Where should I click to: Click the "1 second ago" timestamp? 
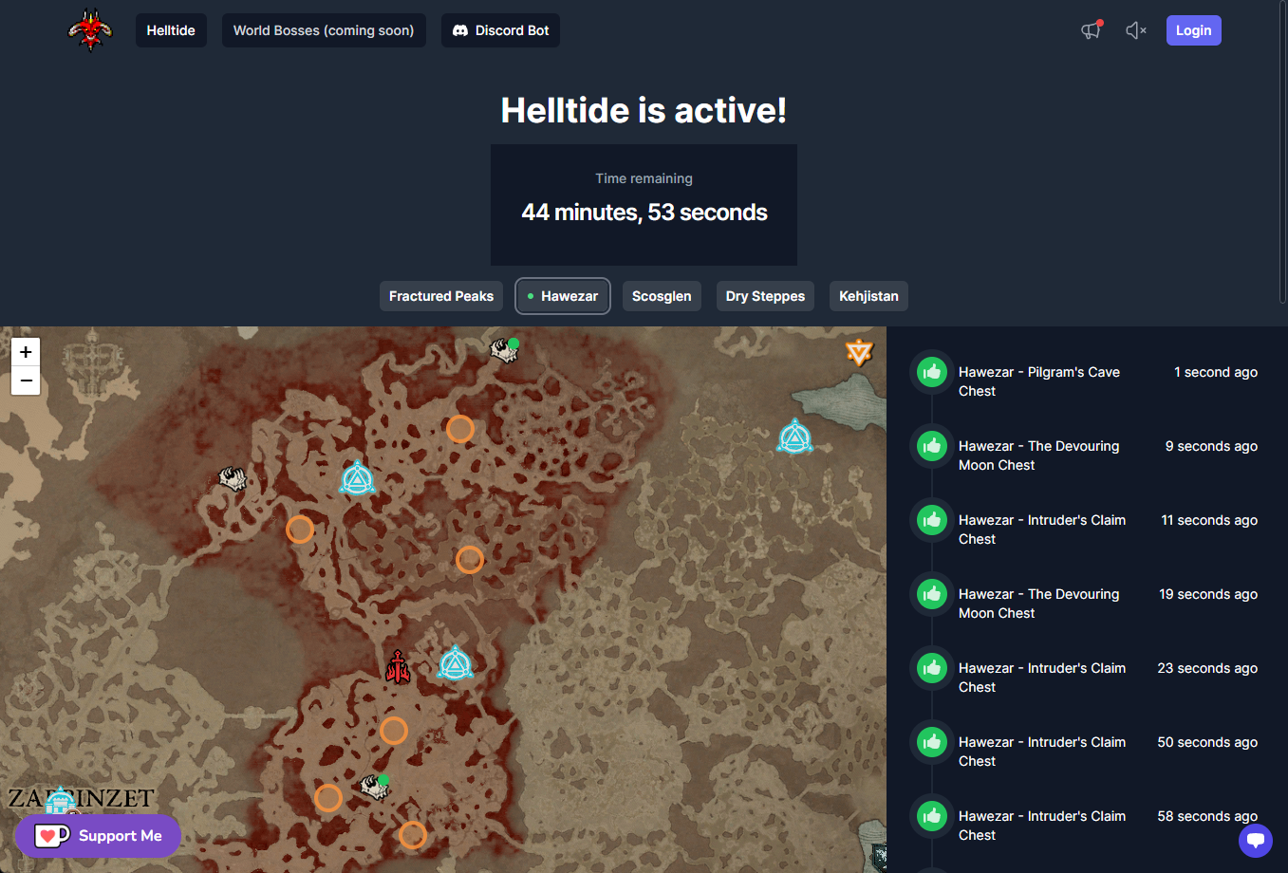point(1216,372)
